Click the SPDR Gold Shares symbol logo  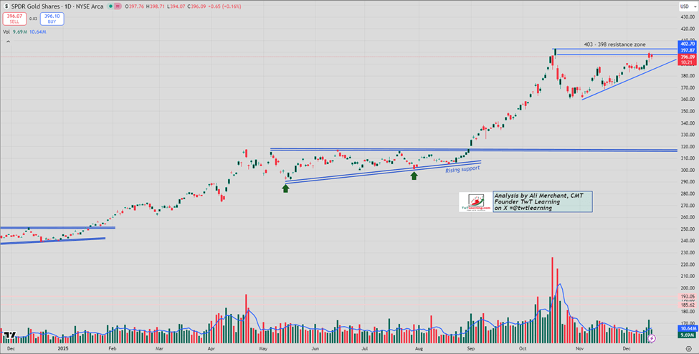[x=6, y=6]
